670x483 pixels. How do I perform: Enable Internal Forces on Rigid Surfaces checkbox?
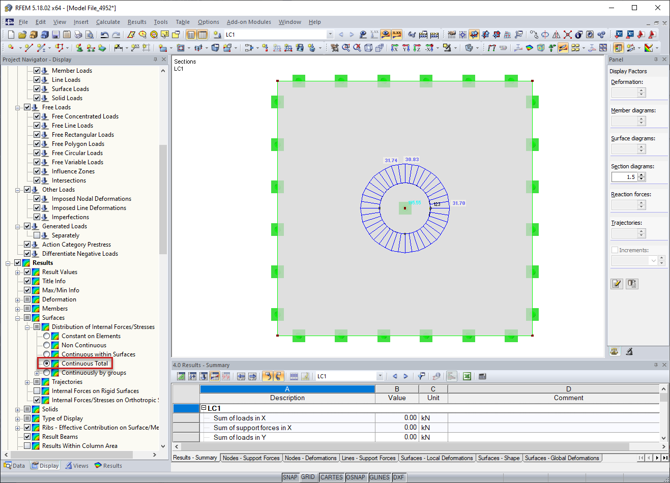pyautogui.click(x=37, y=391)
